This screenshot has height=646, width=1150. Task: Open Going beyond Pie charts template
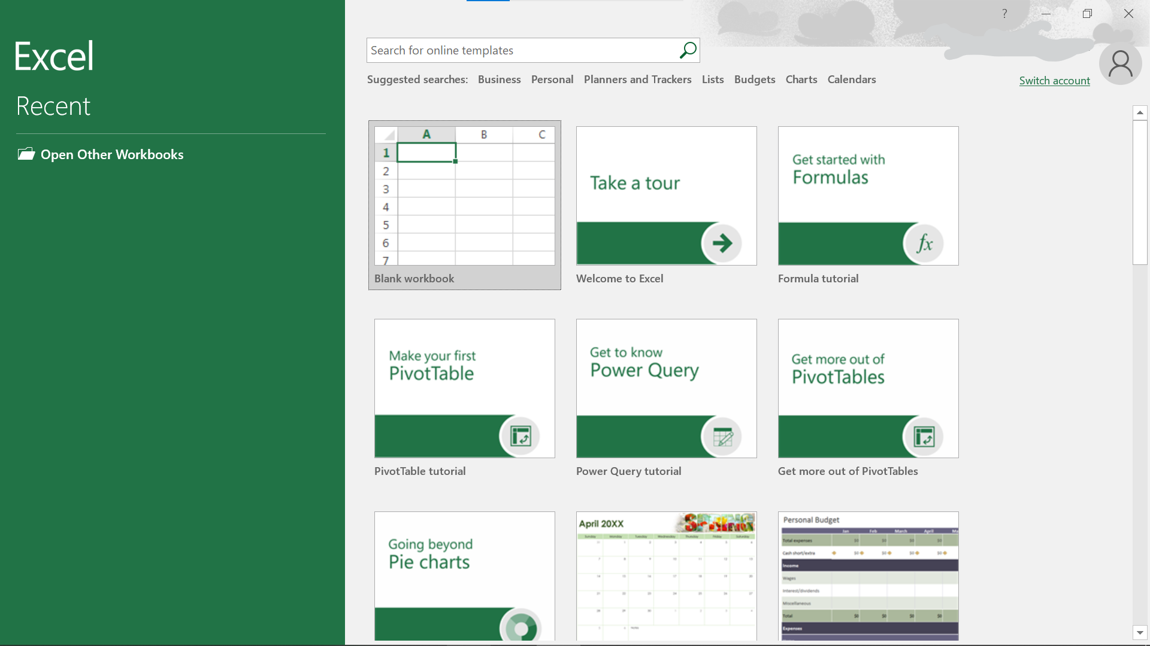(x=465, y=576)
